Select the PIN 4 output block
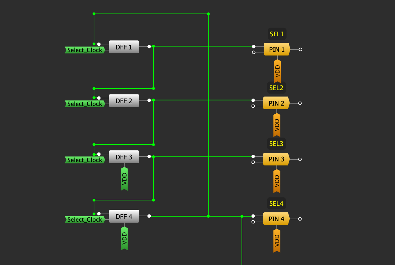Screen dimensions: 395x265 pyautogui.click(x=276, y=219)
